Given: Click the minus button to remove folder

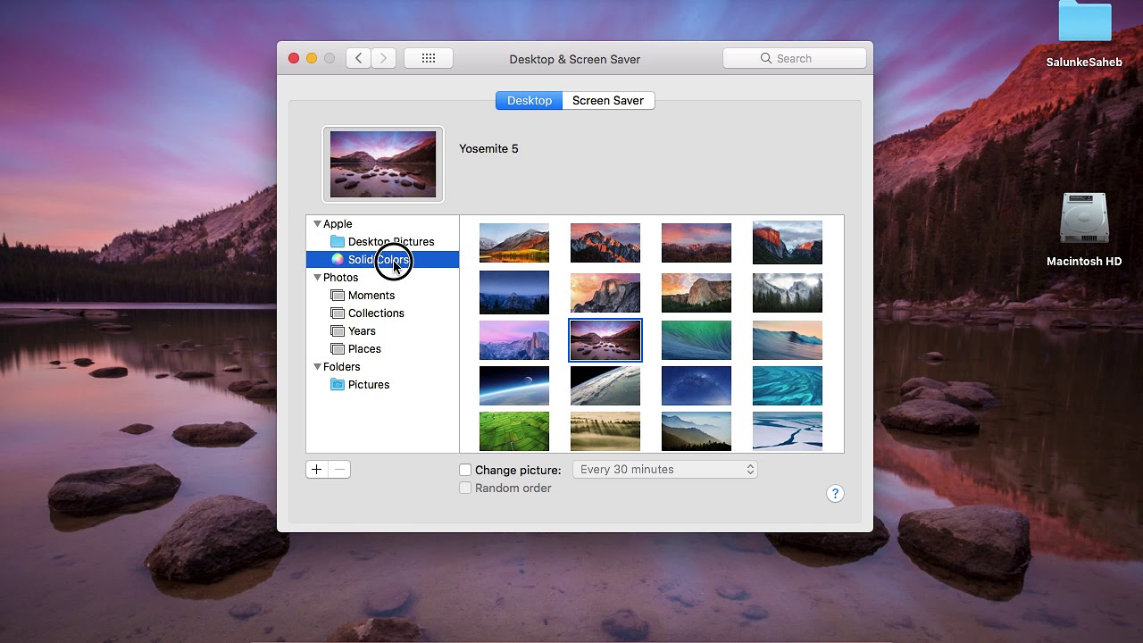Looking at the screenshot, I should point(339,469).
